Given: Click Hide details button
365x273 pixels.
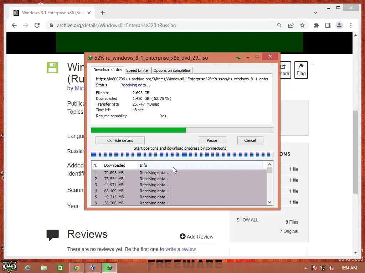Looking at the screenshot, I should click(120, 140).
